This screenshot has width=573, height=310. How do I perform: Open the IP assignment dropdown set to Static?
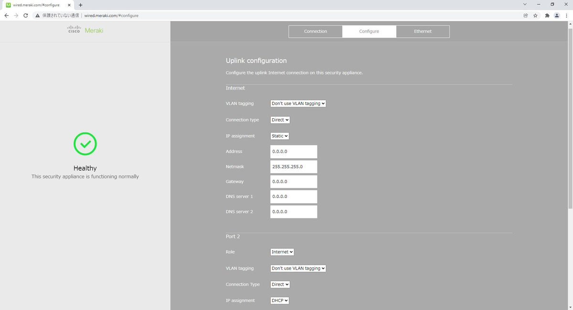[x=279, y=135]
